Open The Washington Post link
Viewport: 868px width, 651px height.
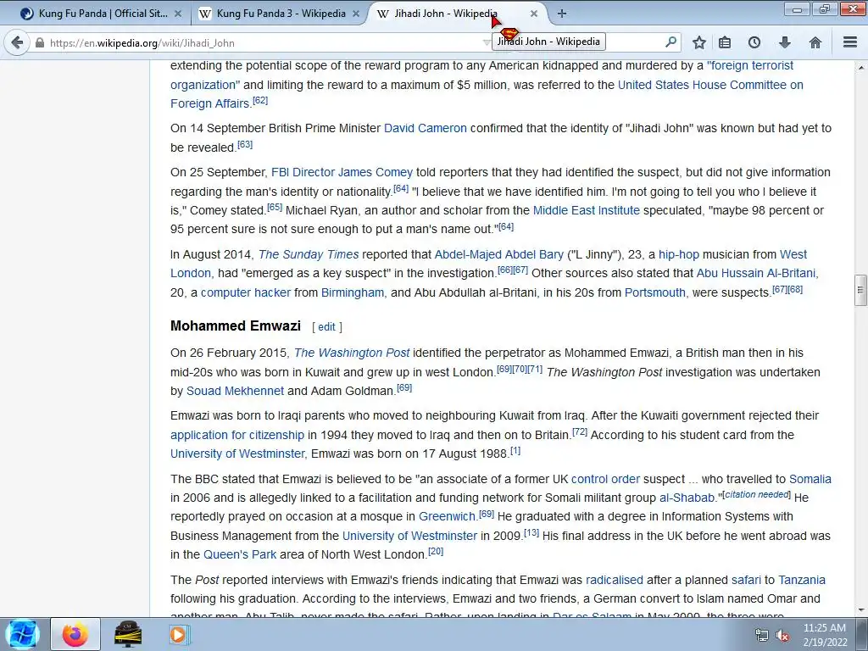point(352,353)
